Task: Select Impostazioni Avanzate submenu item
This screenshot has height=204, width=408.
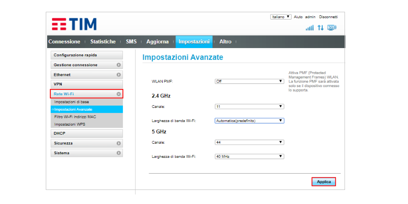Action: point(87,109)
